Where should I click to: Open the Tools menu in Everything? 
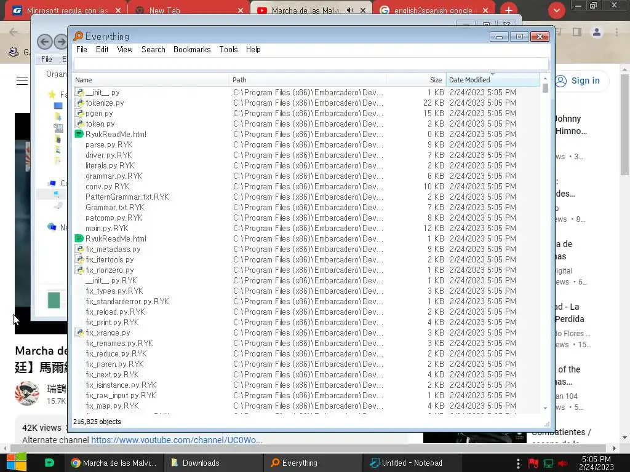[x=228, y=49]
